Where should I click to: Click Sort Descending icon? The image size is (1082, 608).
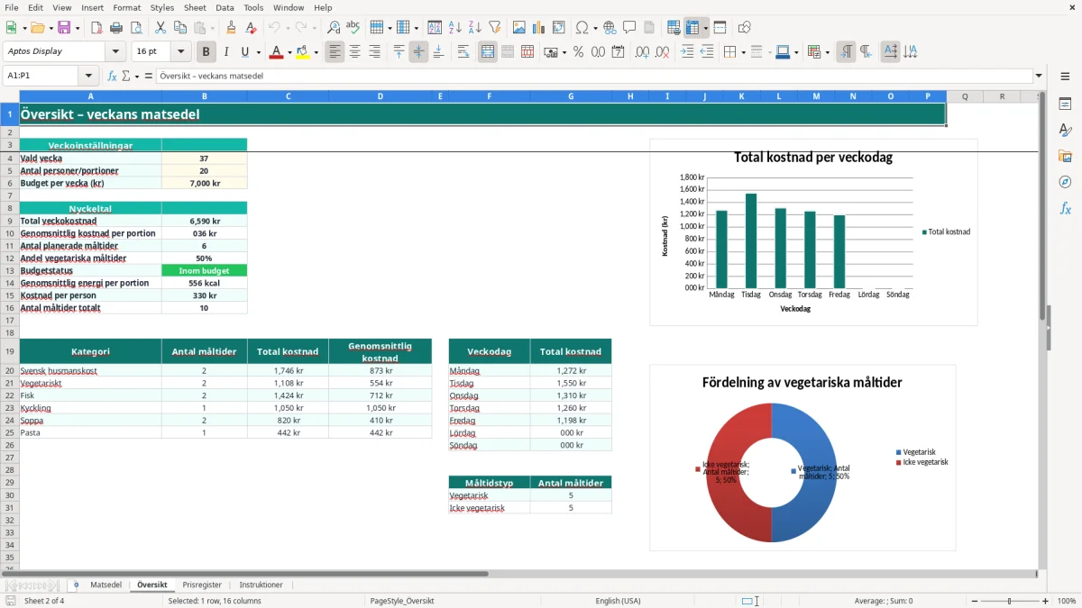coord(475,28)
